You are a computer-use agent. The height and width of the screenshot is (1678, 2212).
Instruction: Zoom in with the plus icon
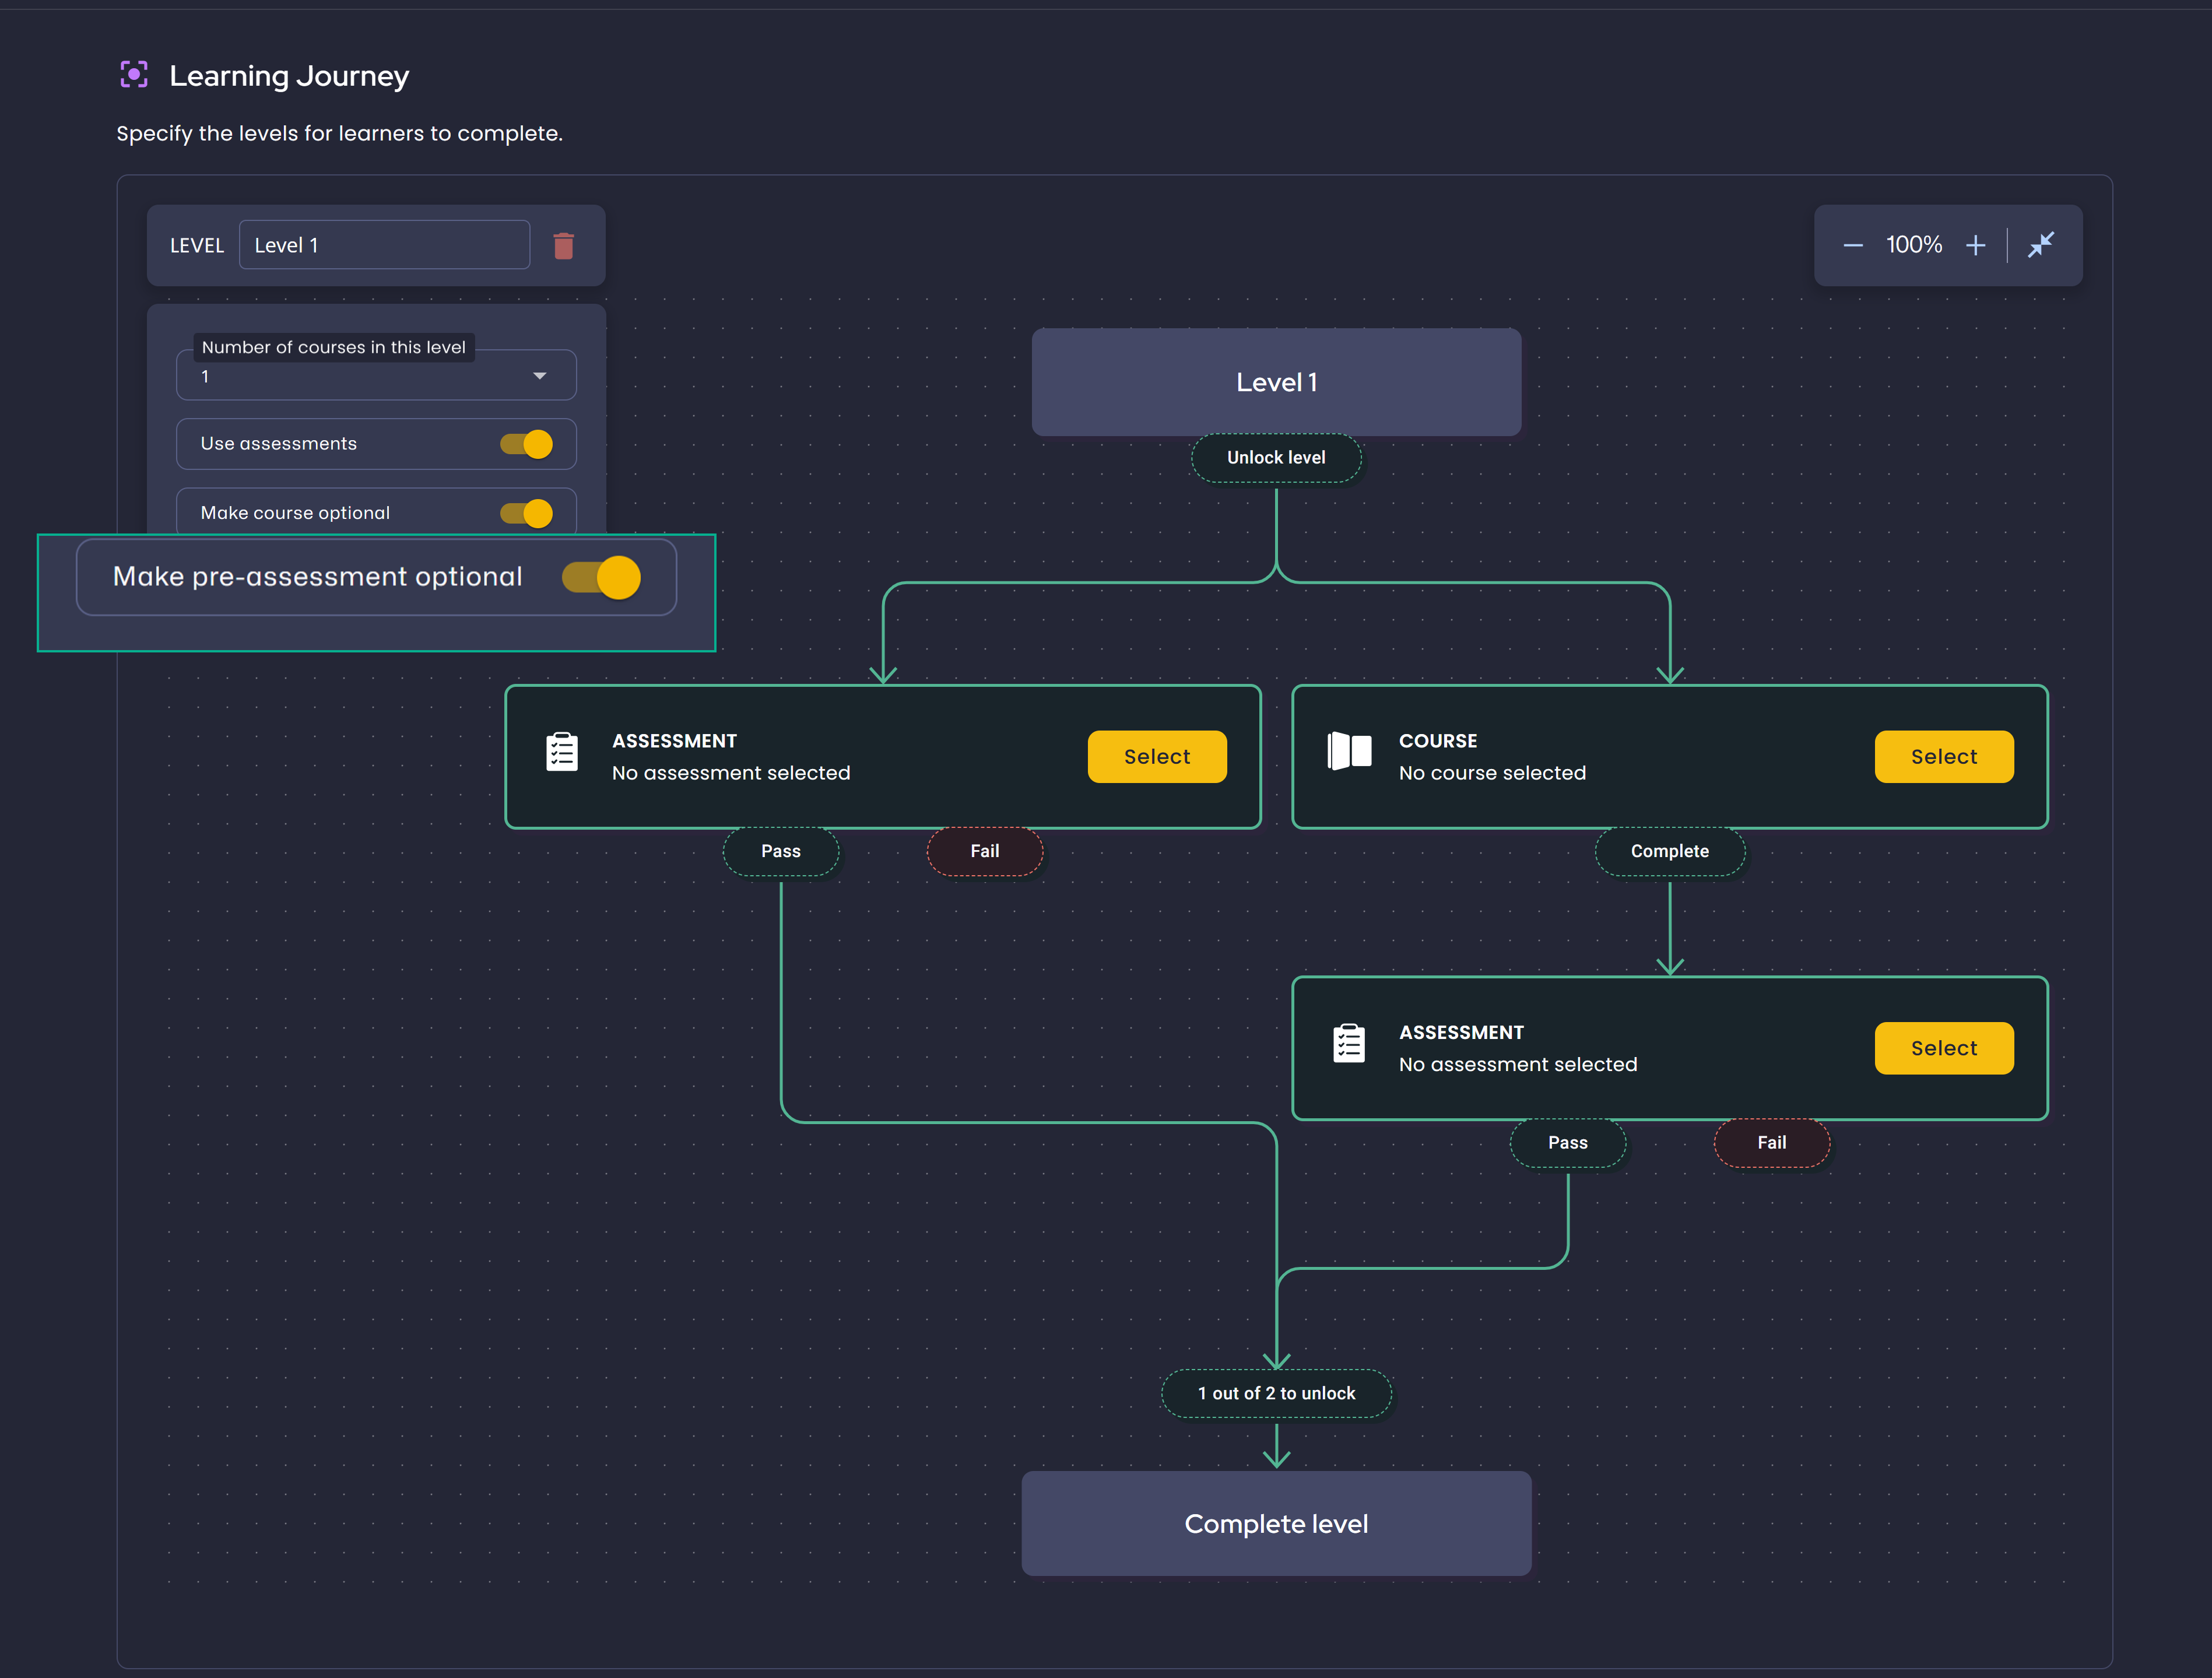[1976, 244]
